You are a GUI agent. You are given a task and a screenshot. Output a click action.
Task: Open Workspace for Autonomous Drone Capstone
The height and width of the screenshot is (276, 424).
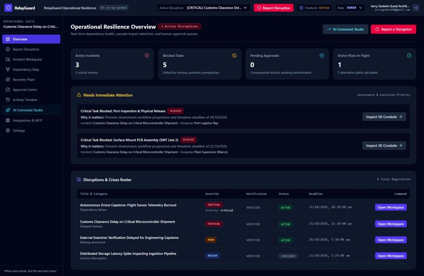[391, 207]
